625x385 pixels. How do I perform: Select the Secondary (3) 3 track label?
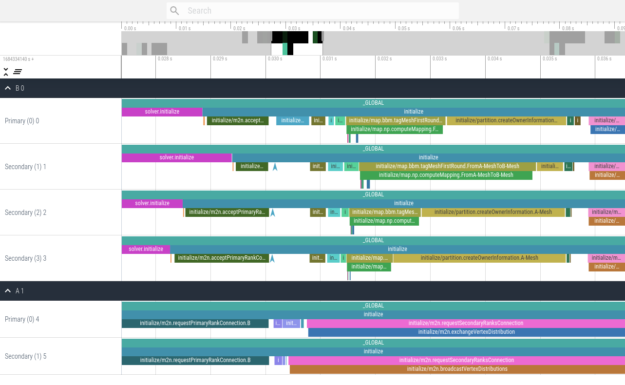coord(26,258)
